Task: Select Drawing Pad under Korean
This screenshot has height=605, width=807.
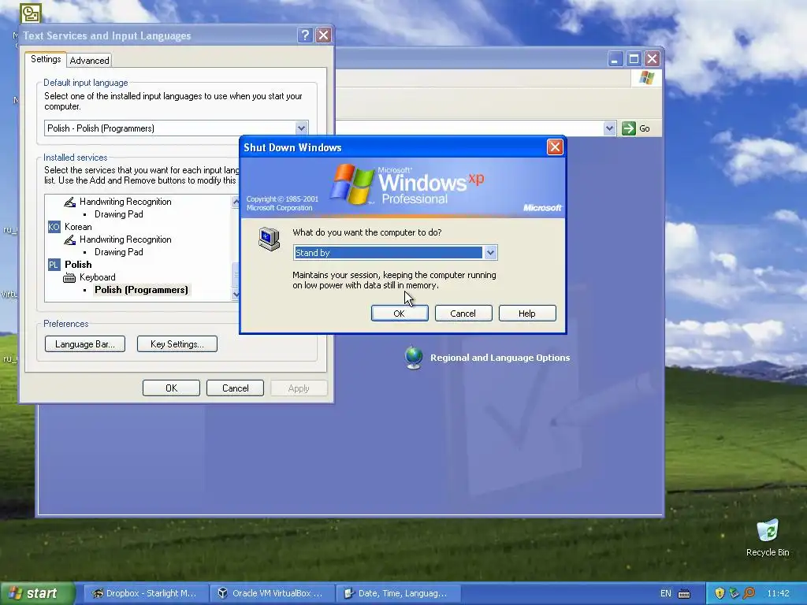Action: point(119,252)
